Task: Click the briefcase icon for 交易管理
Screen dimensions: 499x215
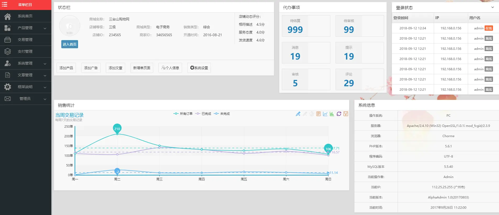Action: (x=8, y=40)
